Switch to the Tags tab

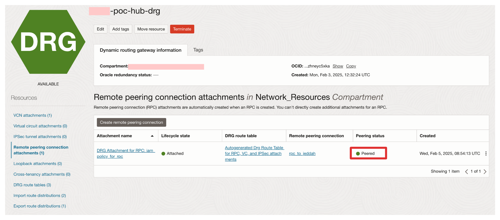coord(198,50)
